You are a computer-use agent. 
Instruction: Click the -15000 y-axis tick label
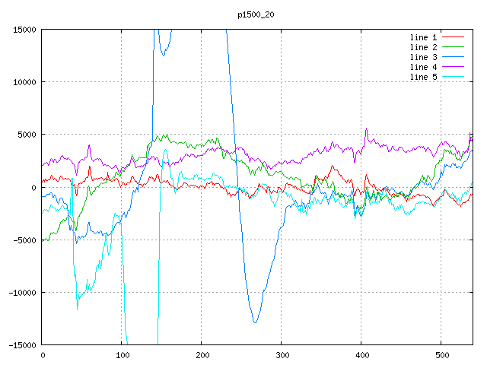22,345
